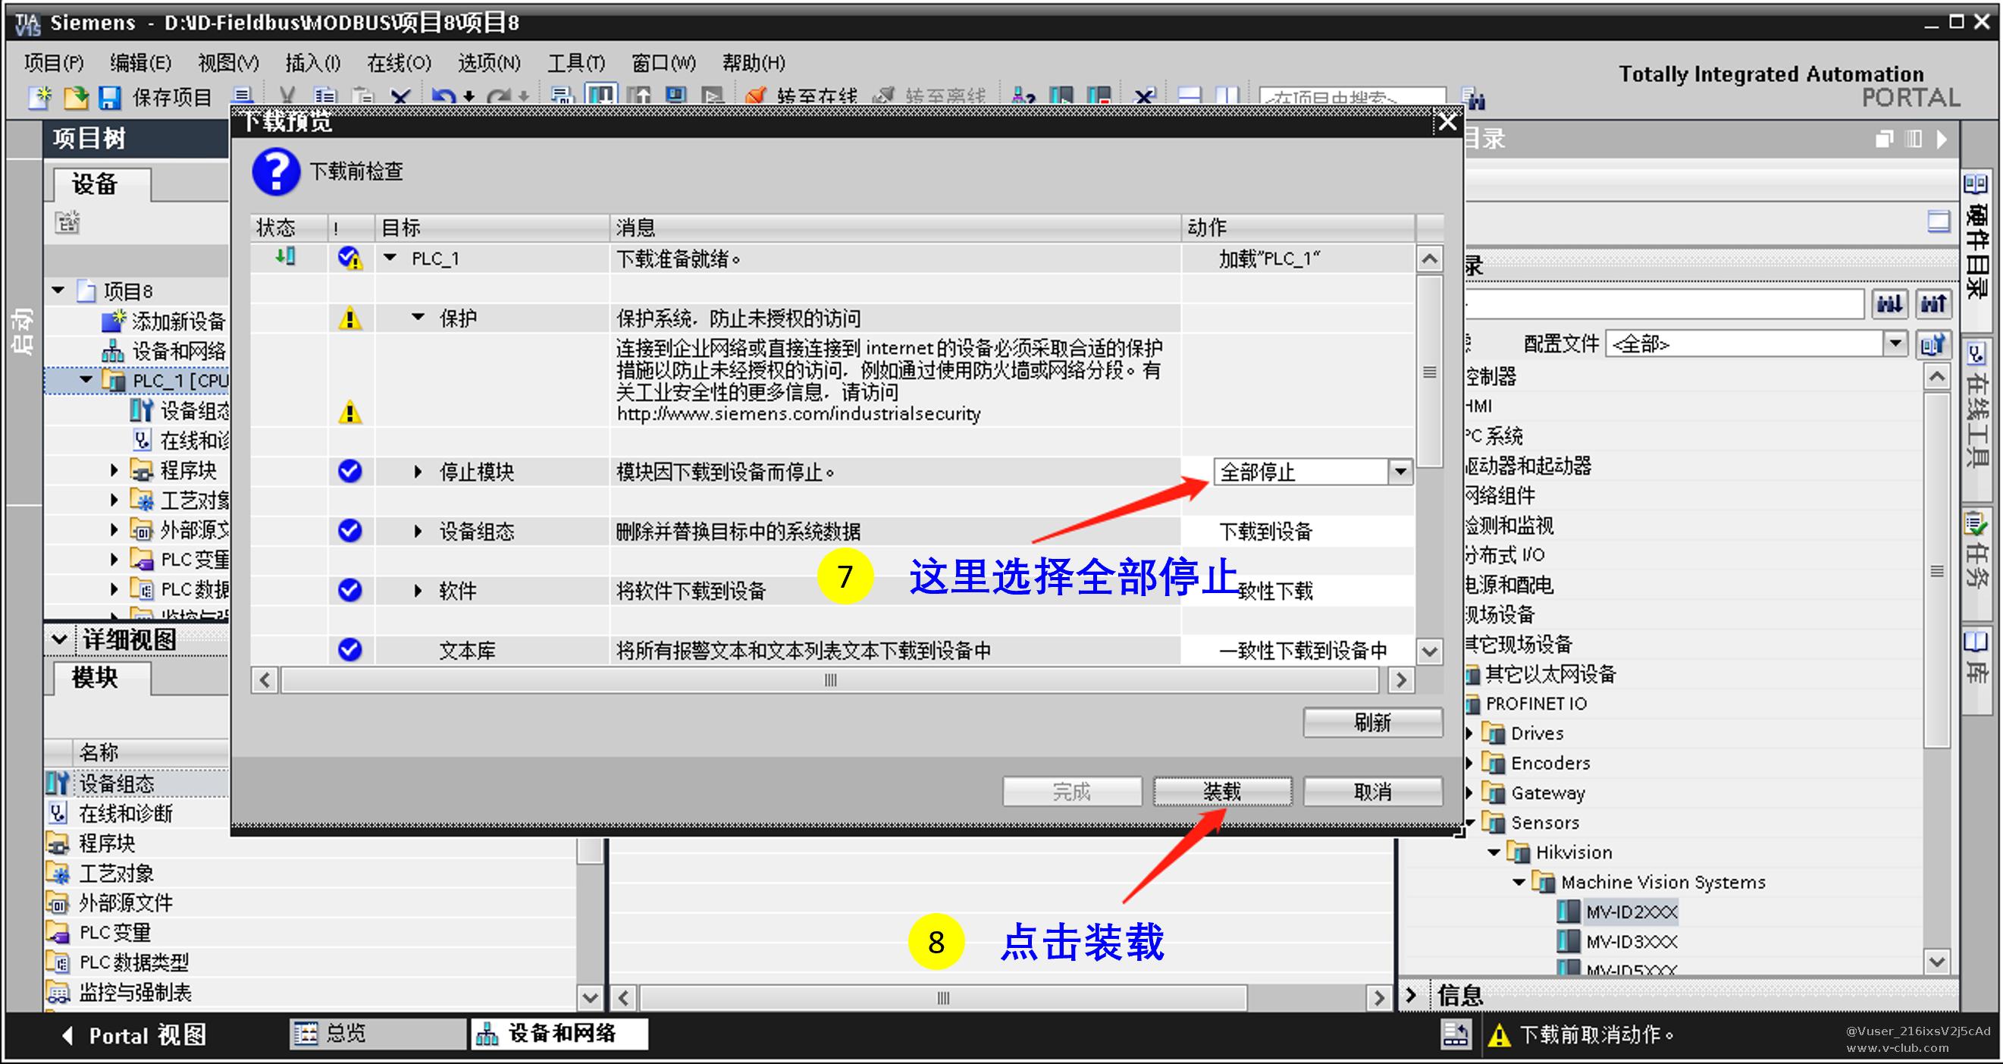2003x1064 pixels.
Task: Click the 监控与强制表 icon in detail view
Action: click(58, 993)
